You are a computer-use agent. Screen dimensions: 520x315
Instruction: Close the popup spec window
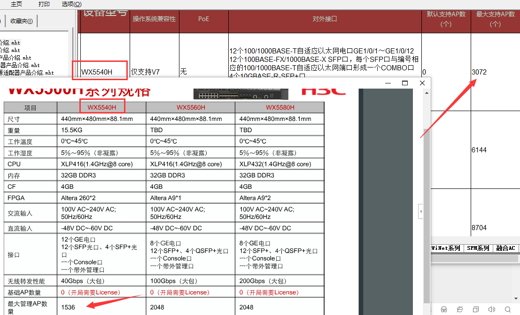coord(422,83)
